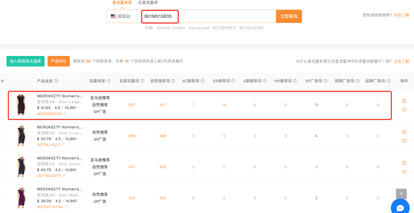Open external link icon beside B01MS1GE55
The image size is (414, 213).
point(64,114)
